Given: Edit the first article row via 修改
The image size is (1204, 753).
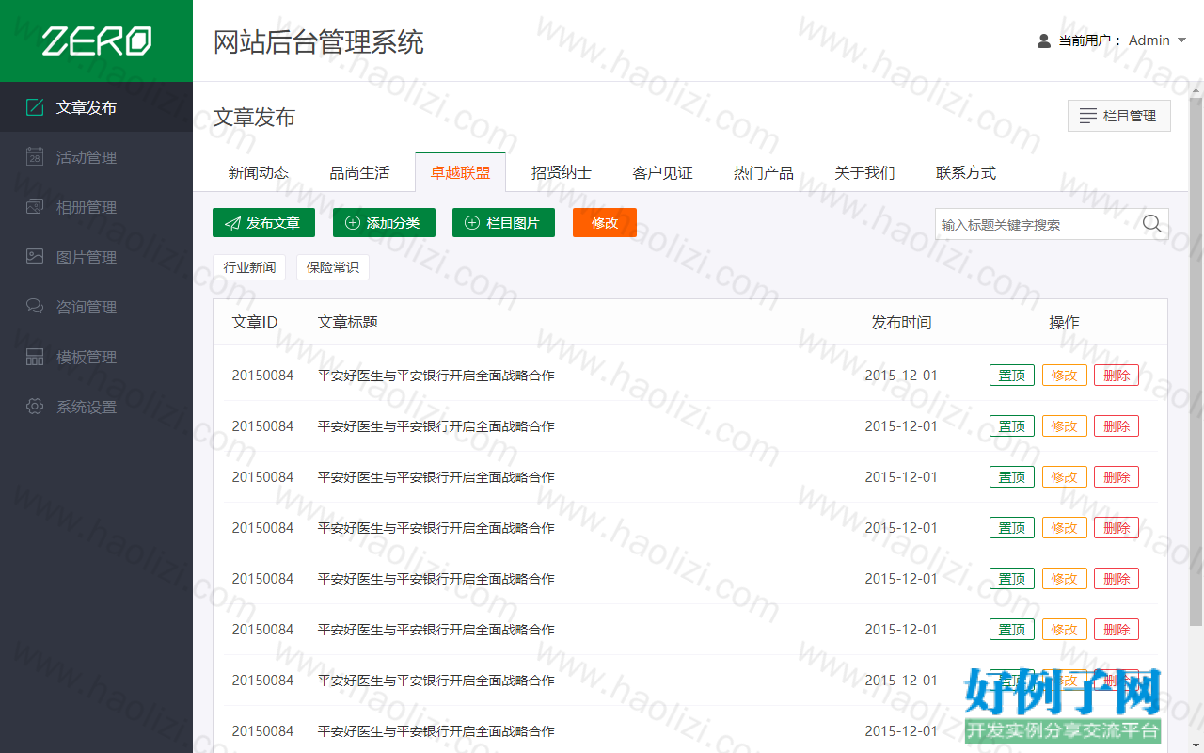Looking at the screenshot, I should tap(1064, 375).
